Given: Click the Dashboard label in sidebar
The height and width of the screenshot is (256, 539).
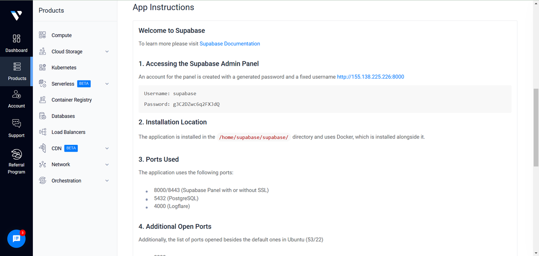Looking at the screenshot, I should [x=16, y=50].
